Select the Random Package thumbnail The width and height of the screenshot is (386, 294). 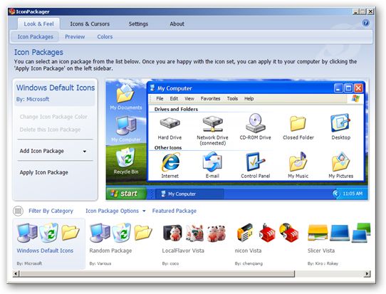[x=121, y=243]
